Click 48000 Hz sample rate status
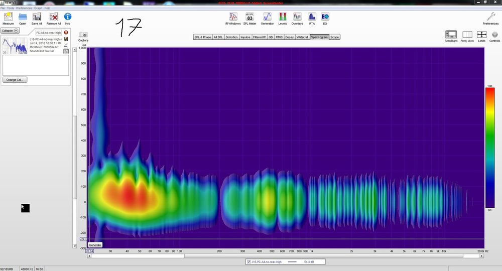Viewport: 502px width, 271px height. (27, 269)
